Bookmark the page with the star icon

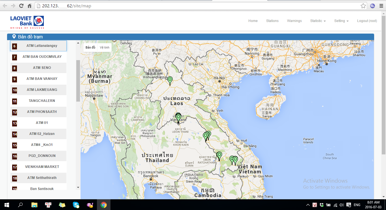click(363, 6)
